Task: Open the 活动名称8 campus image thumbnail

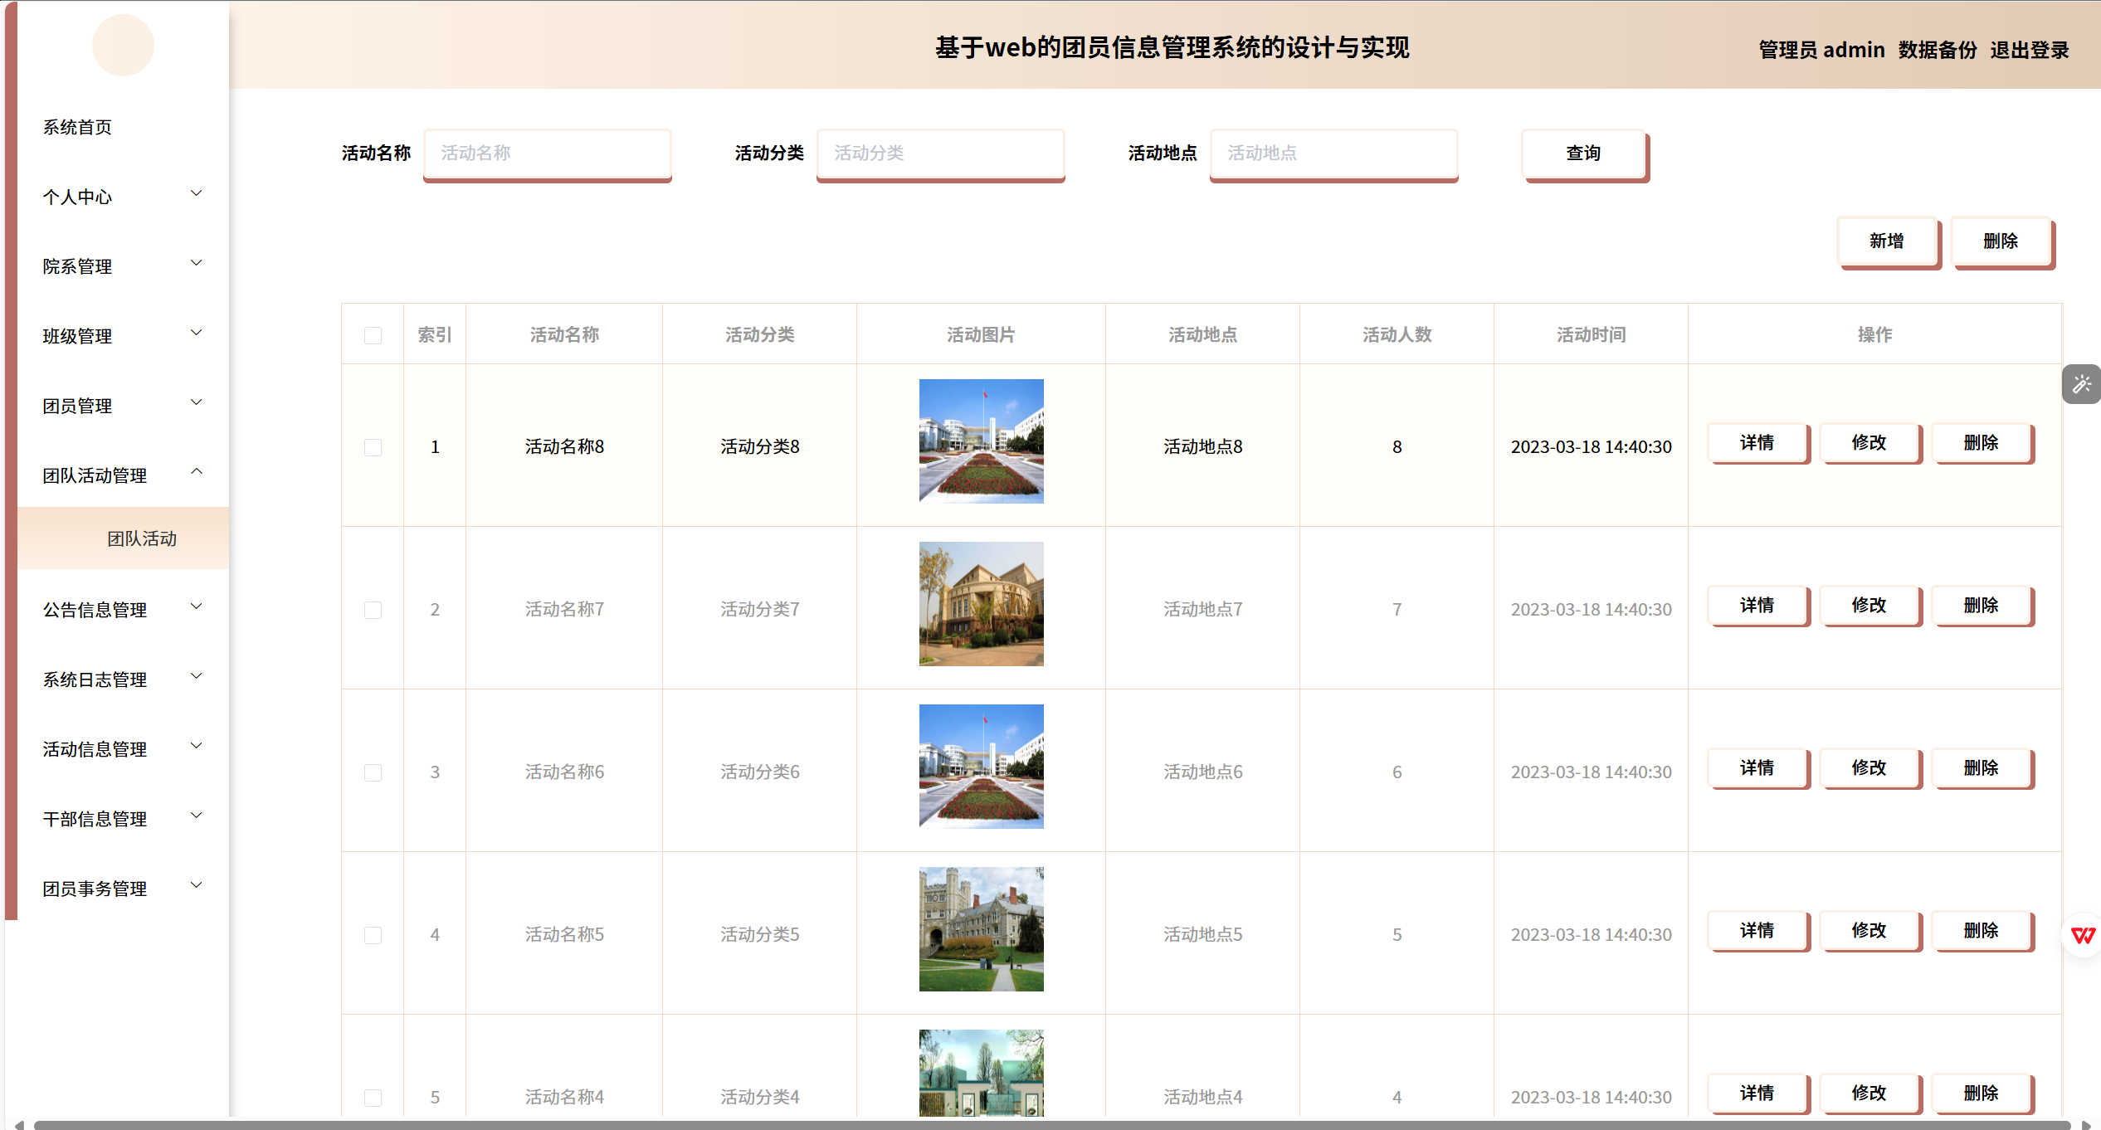Action: click(981, 441)
